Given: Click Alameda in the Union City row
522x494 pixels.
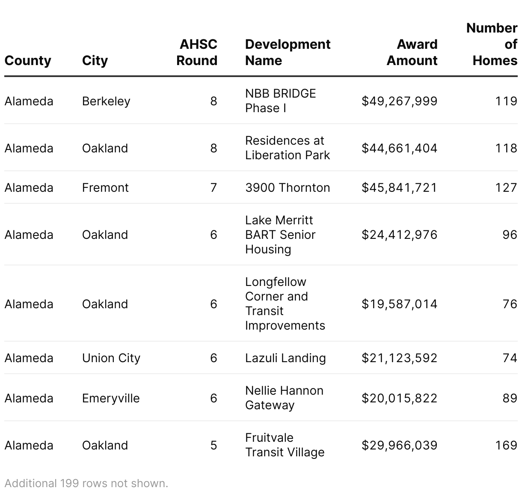Looking at the screenshot, I should [x=29, y=358].
